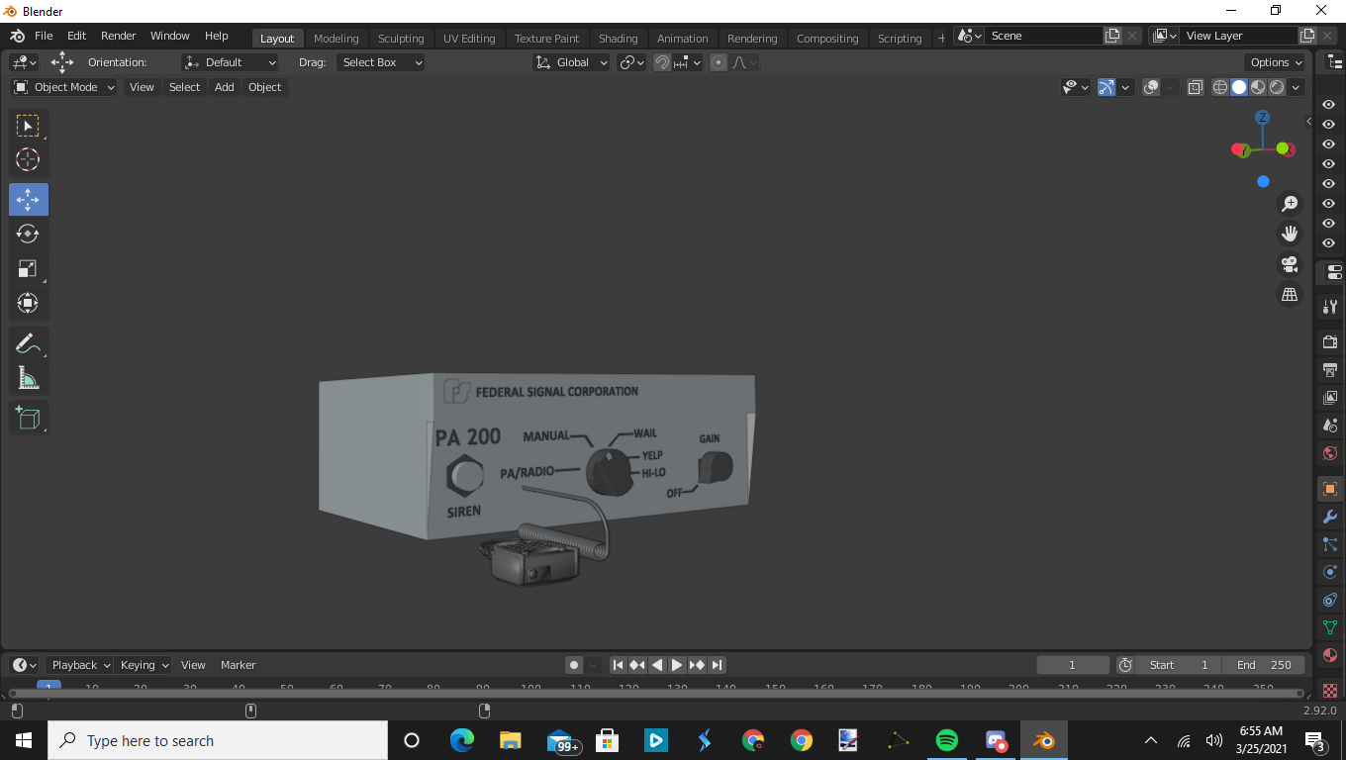Viewport: 1346px width, 760px height.
Task: Open the Object Mode dropdown
Action: 64,87
